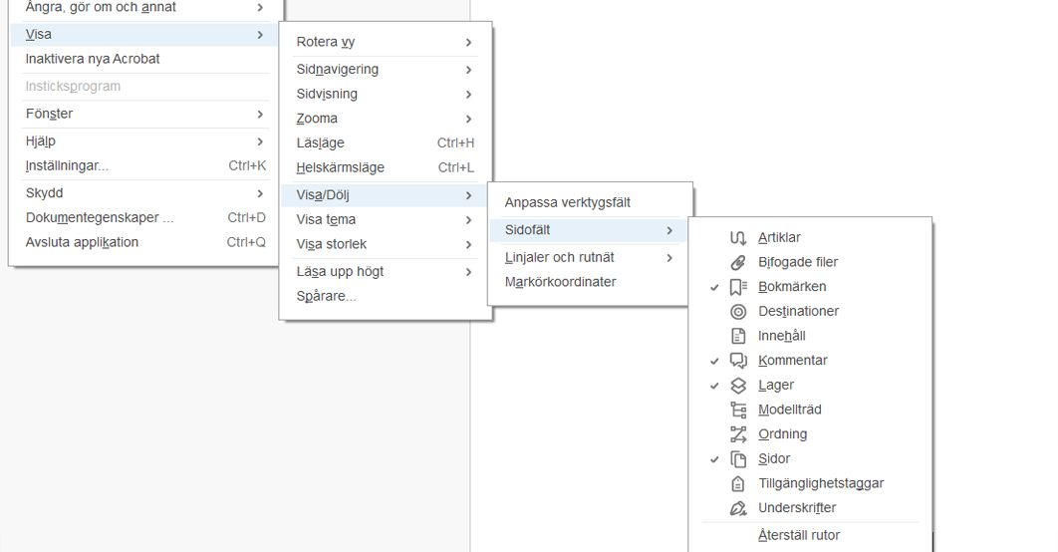Uncheck the Bokmärken sidebar checkmark
The image size is (1058, 552).
pos(714,287)
